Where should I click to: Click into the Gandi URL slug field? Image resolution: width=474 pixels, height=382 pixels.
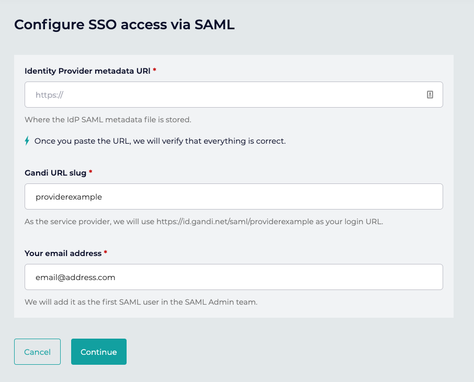point(233,196)
